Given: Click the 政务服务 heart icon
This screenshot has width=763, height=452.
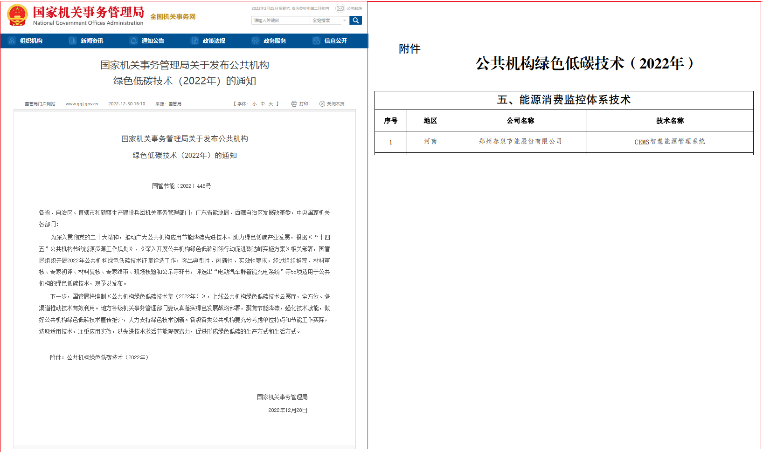Looking at the screenshot, I should point(256,41).
